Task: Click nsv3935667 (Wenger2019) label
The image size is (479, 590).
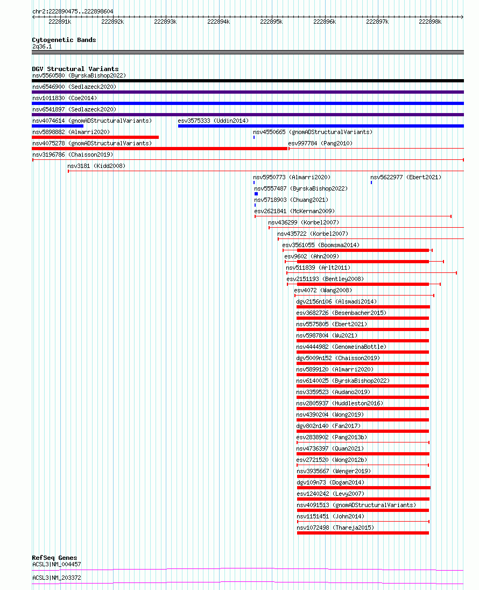Action: pyautogui.click(x=334, y=470)
